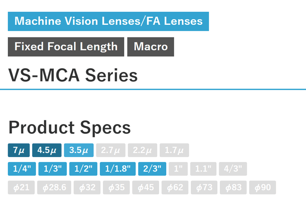Screen dimensions: 306x203
Task: Click the greyed 1.1" sensor badge
Action: point(203,168)
